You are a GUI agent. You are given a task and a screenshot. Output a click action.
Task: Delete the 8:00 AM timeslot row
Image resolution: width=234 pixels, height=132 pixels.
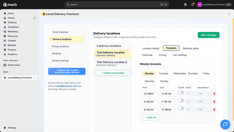click(x=214, y=110)
